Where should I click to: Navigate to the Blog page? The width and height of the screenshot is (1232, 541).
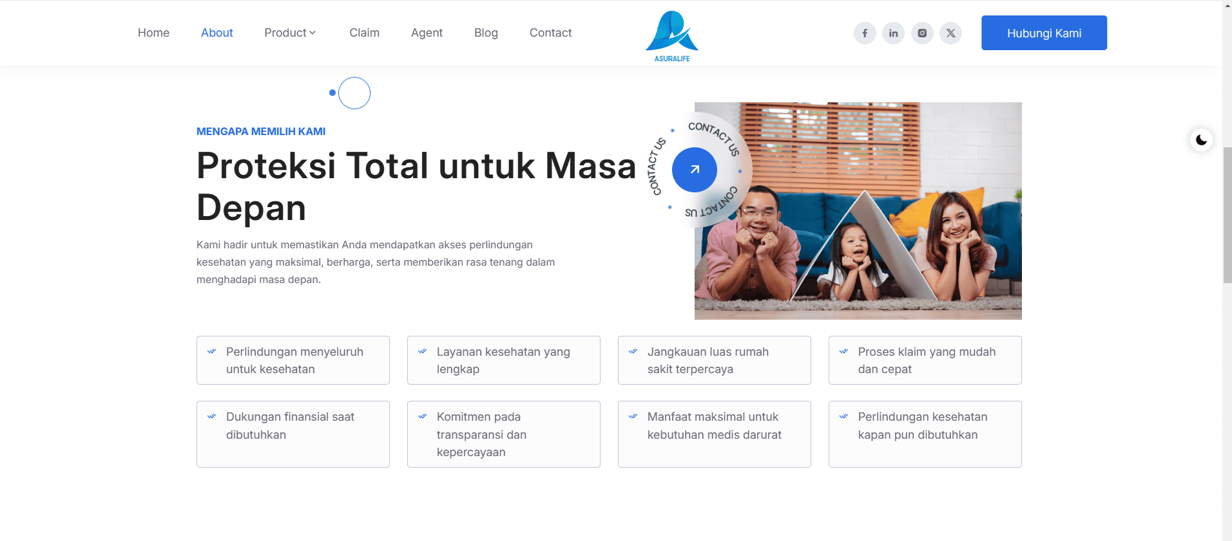point(486,33)
